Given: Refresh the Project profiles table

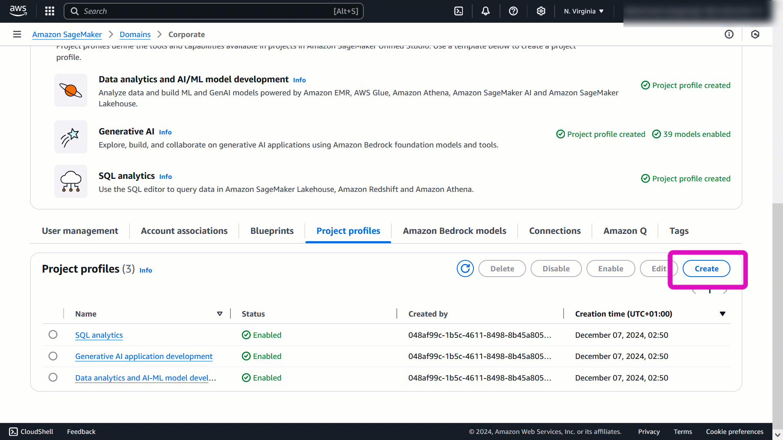Looking at the screenshot, I should [465, 268].
